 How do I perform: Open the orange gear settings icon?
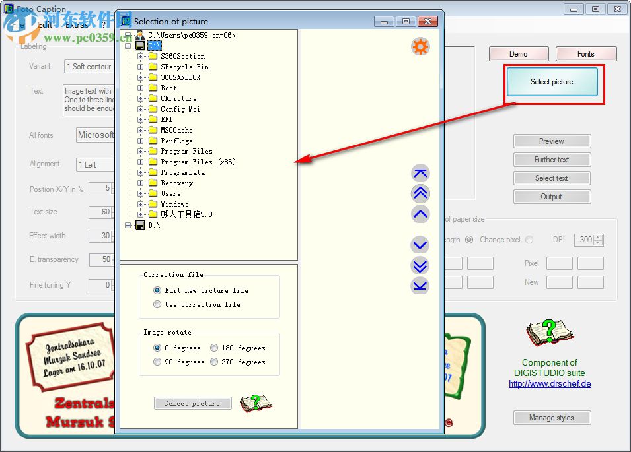(x=420, y=47)
